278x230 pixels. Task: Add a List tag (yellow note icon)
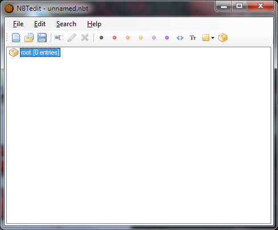pos(206,38)
